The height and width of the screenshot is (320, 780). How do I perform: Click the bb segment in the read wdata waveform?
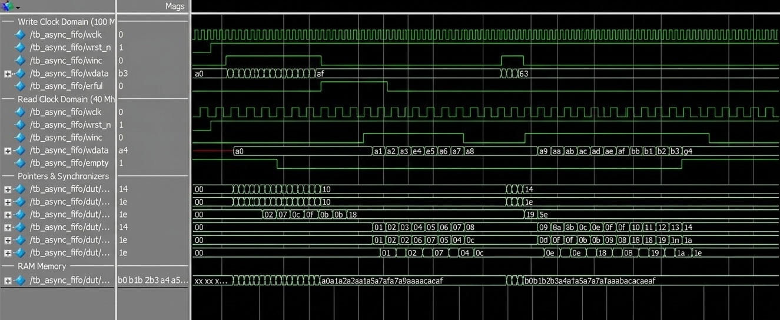636,151
